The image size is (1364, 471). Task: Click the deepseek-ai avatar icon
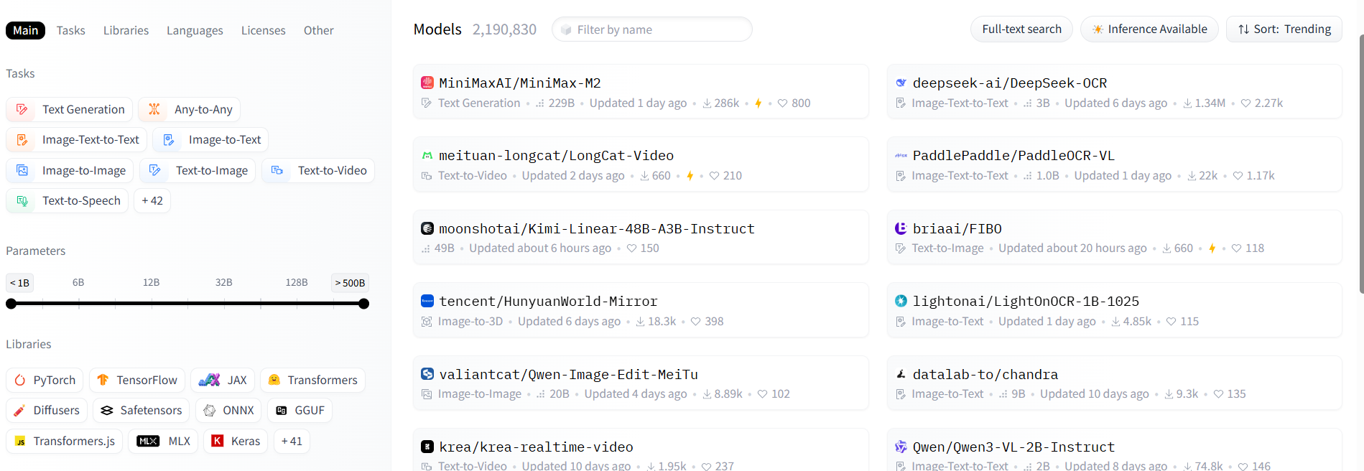(901, 83)
